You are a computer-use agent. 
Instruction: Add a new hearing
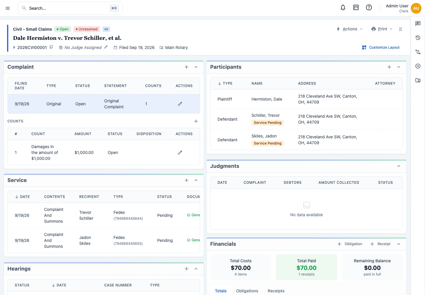187,269
